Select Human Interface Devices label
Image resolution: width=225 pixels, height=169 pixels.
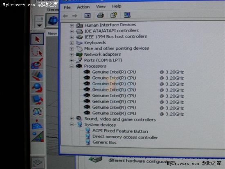point(110,25)
